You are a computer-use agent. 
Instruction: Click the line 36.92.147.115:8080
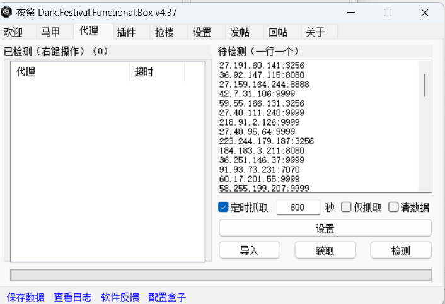pos(262,75)
